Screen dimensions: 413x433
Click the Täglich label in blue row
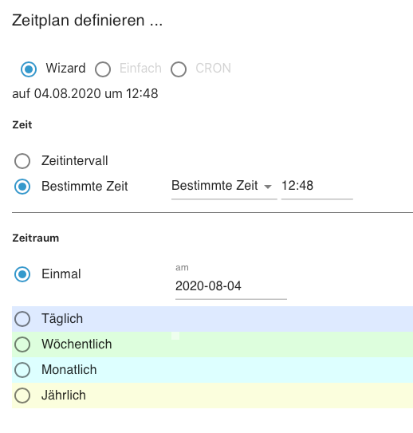(x=62, y=318)
